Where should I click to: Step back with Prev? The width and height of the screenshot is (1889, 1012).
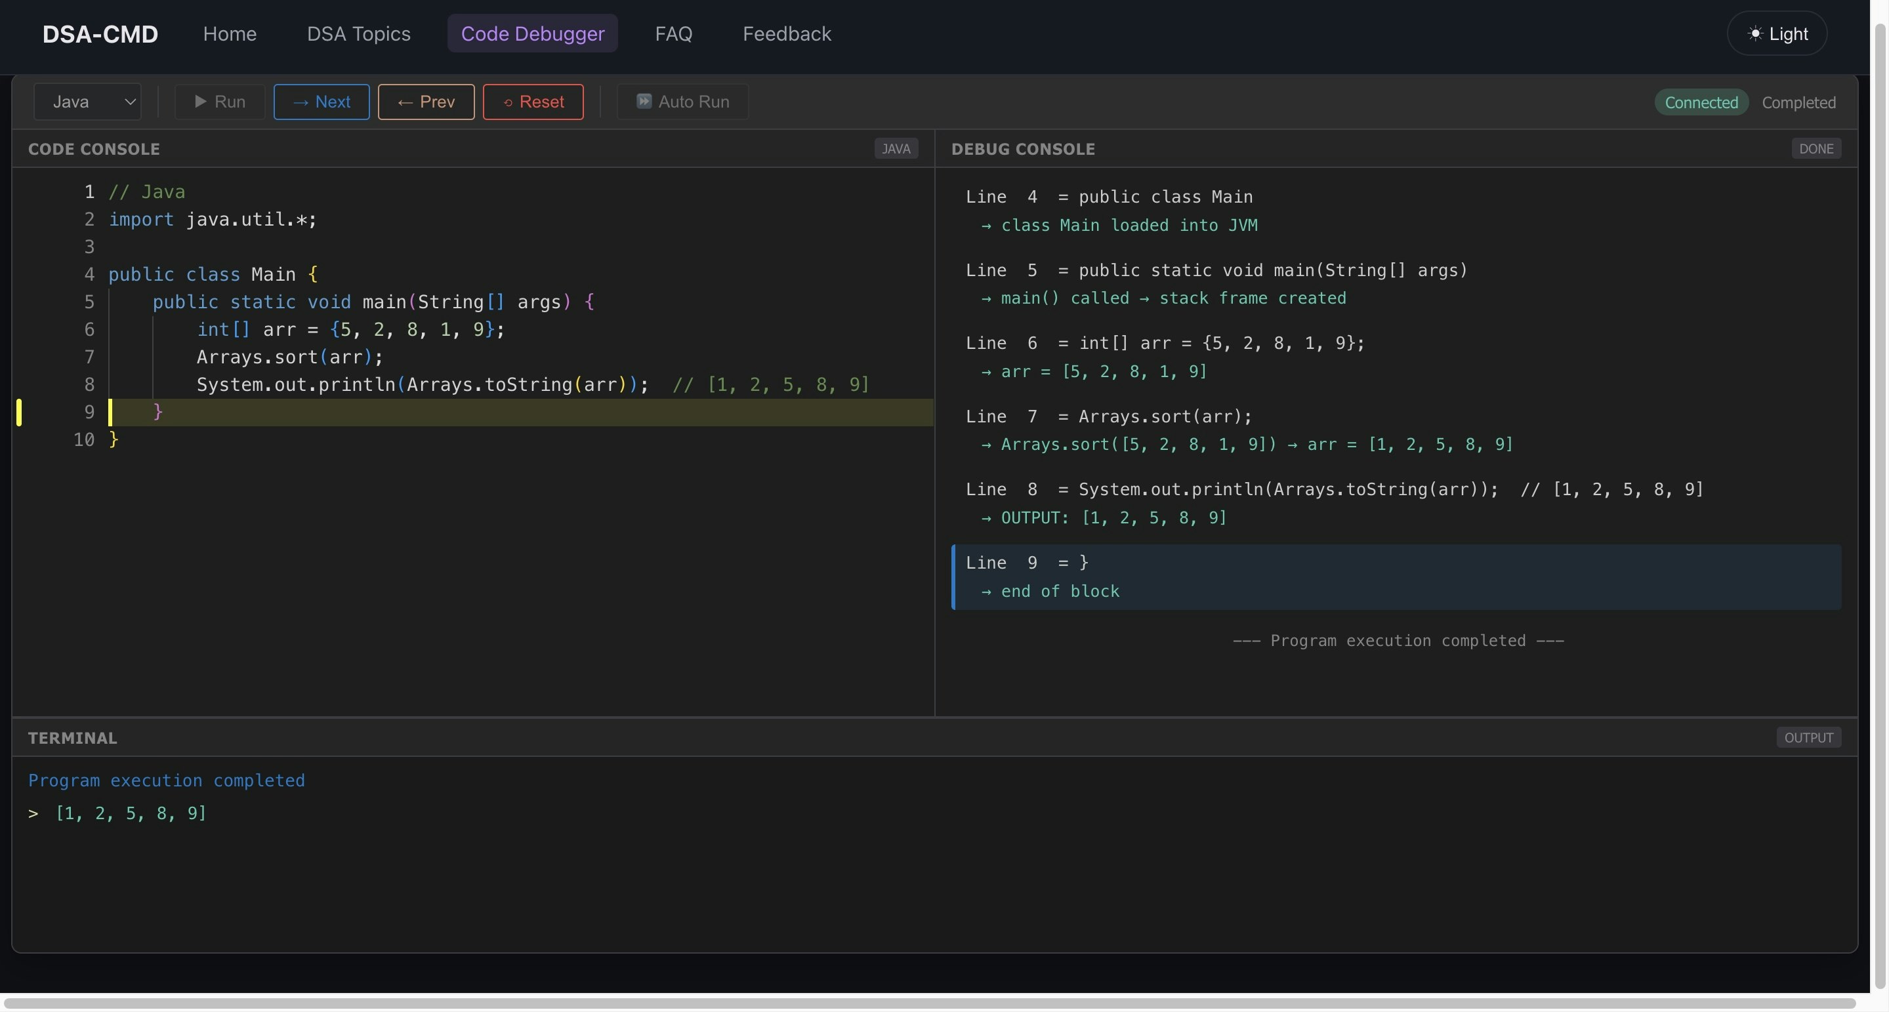click(426, 102)
